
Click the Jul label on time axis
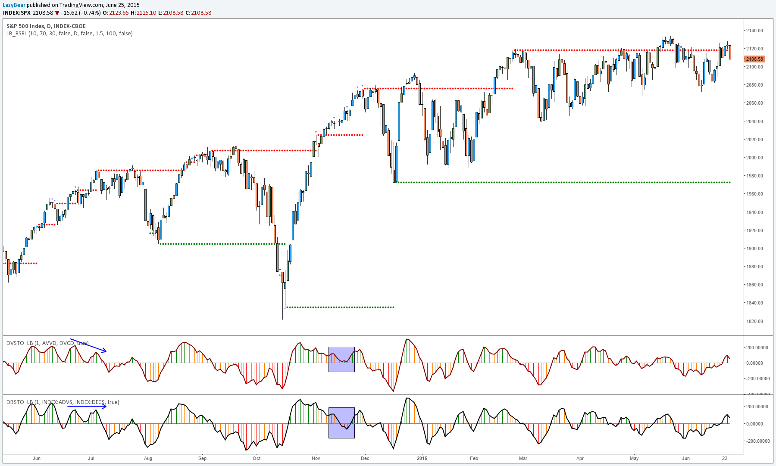91,458
